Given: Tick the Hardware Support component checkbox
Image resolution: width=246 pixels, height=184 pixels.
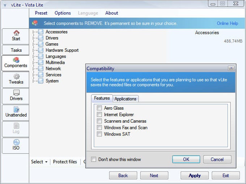Looking at the screenshot, I should click(x=41, y=50).
